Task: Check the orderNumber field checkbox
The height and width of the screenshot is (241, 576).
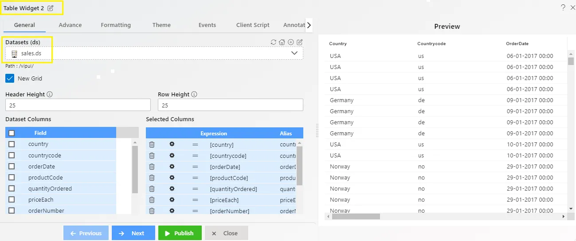Action: coord(12,210)
